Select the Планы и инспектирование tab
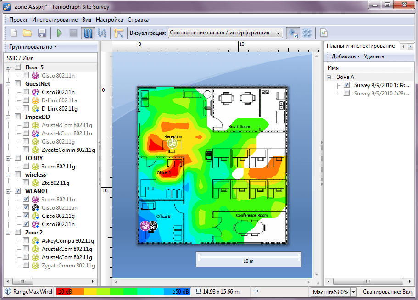Viewport: 418px width, 300px height. (361, 46)
